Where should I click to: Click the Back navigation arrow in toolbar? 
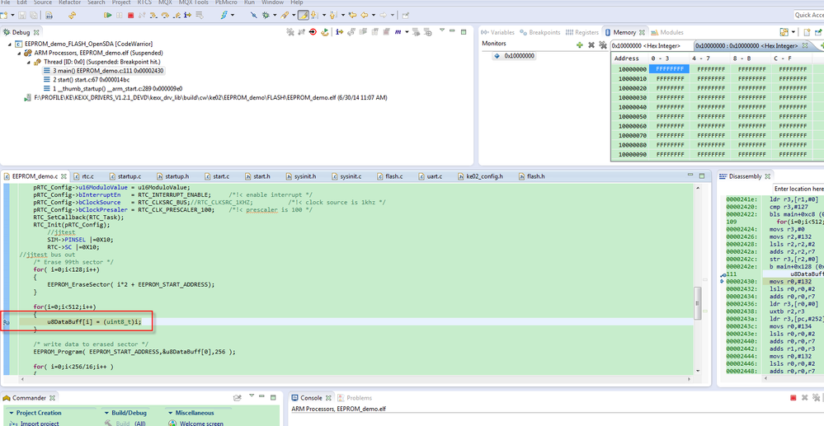click(365, 15)
